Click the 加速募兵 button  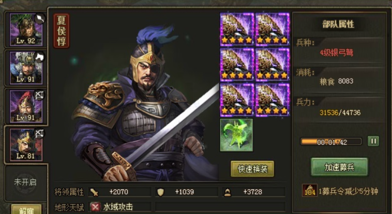(x=339, y=167)
